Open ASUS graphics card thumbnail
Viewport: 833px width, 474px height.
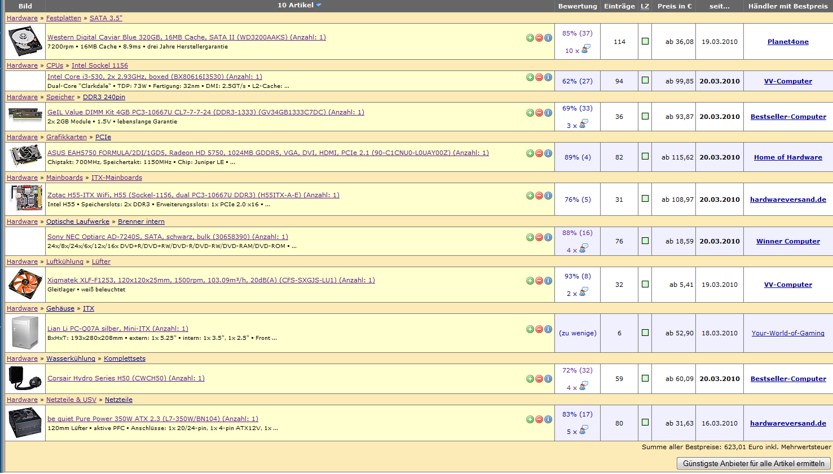[25, 157]
